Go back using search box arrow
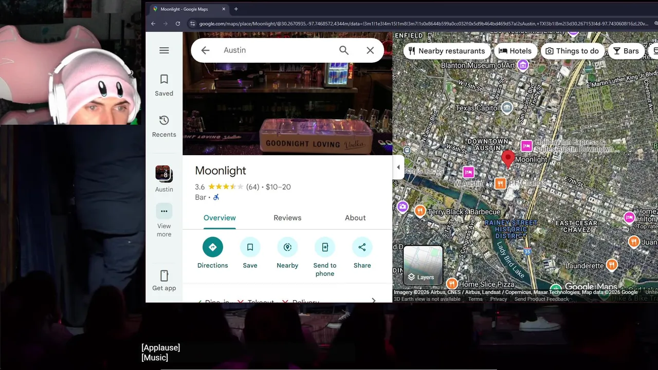 pos(205,50)
